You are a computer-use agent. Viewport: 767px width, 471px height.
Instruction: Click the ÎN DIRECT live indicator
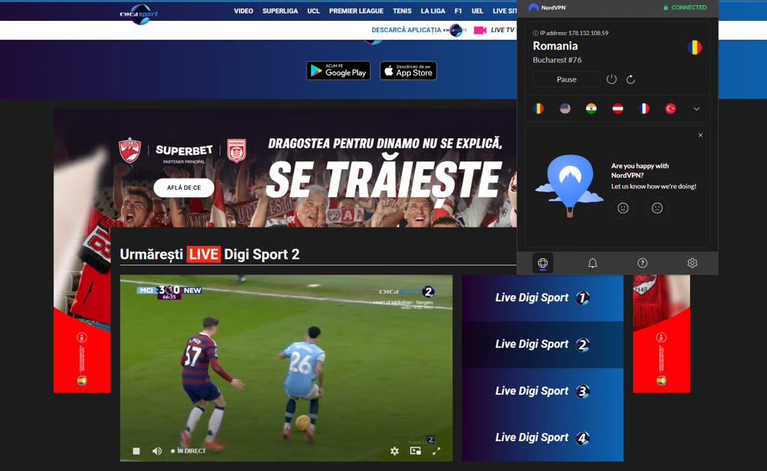click(188, 451)
